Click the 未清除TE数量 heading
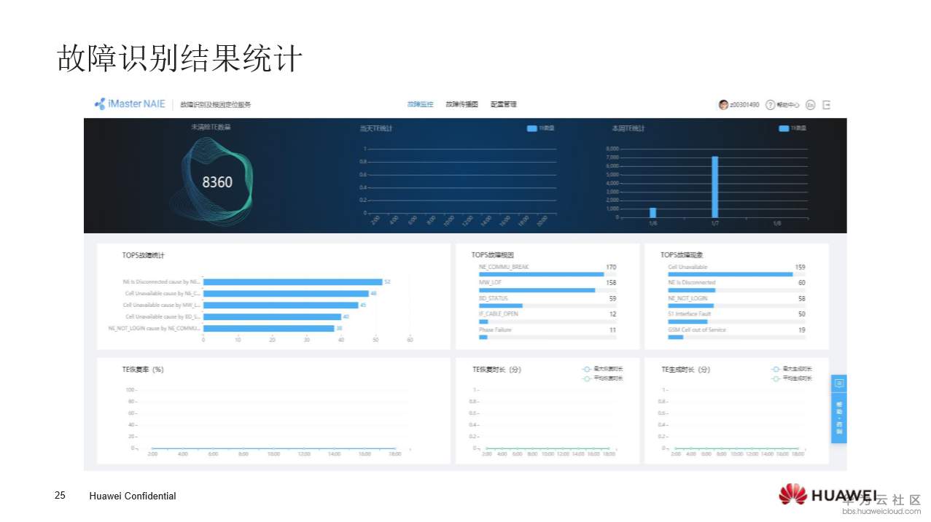Screen dimensions: 931x522 point(211,127)
